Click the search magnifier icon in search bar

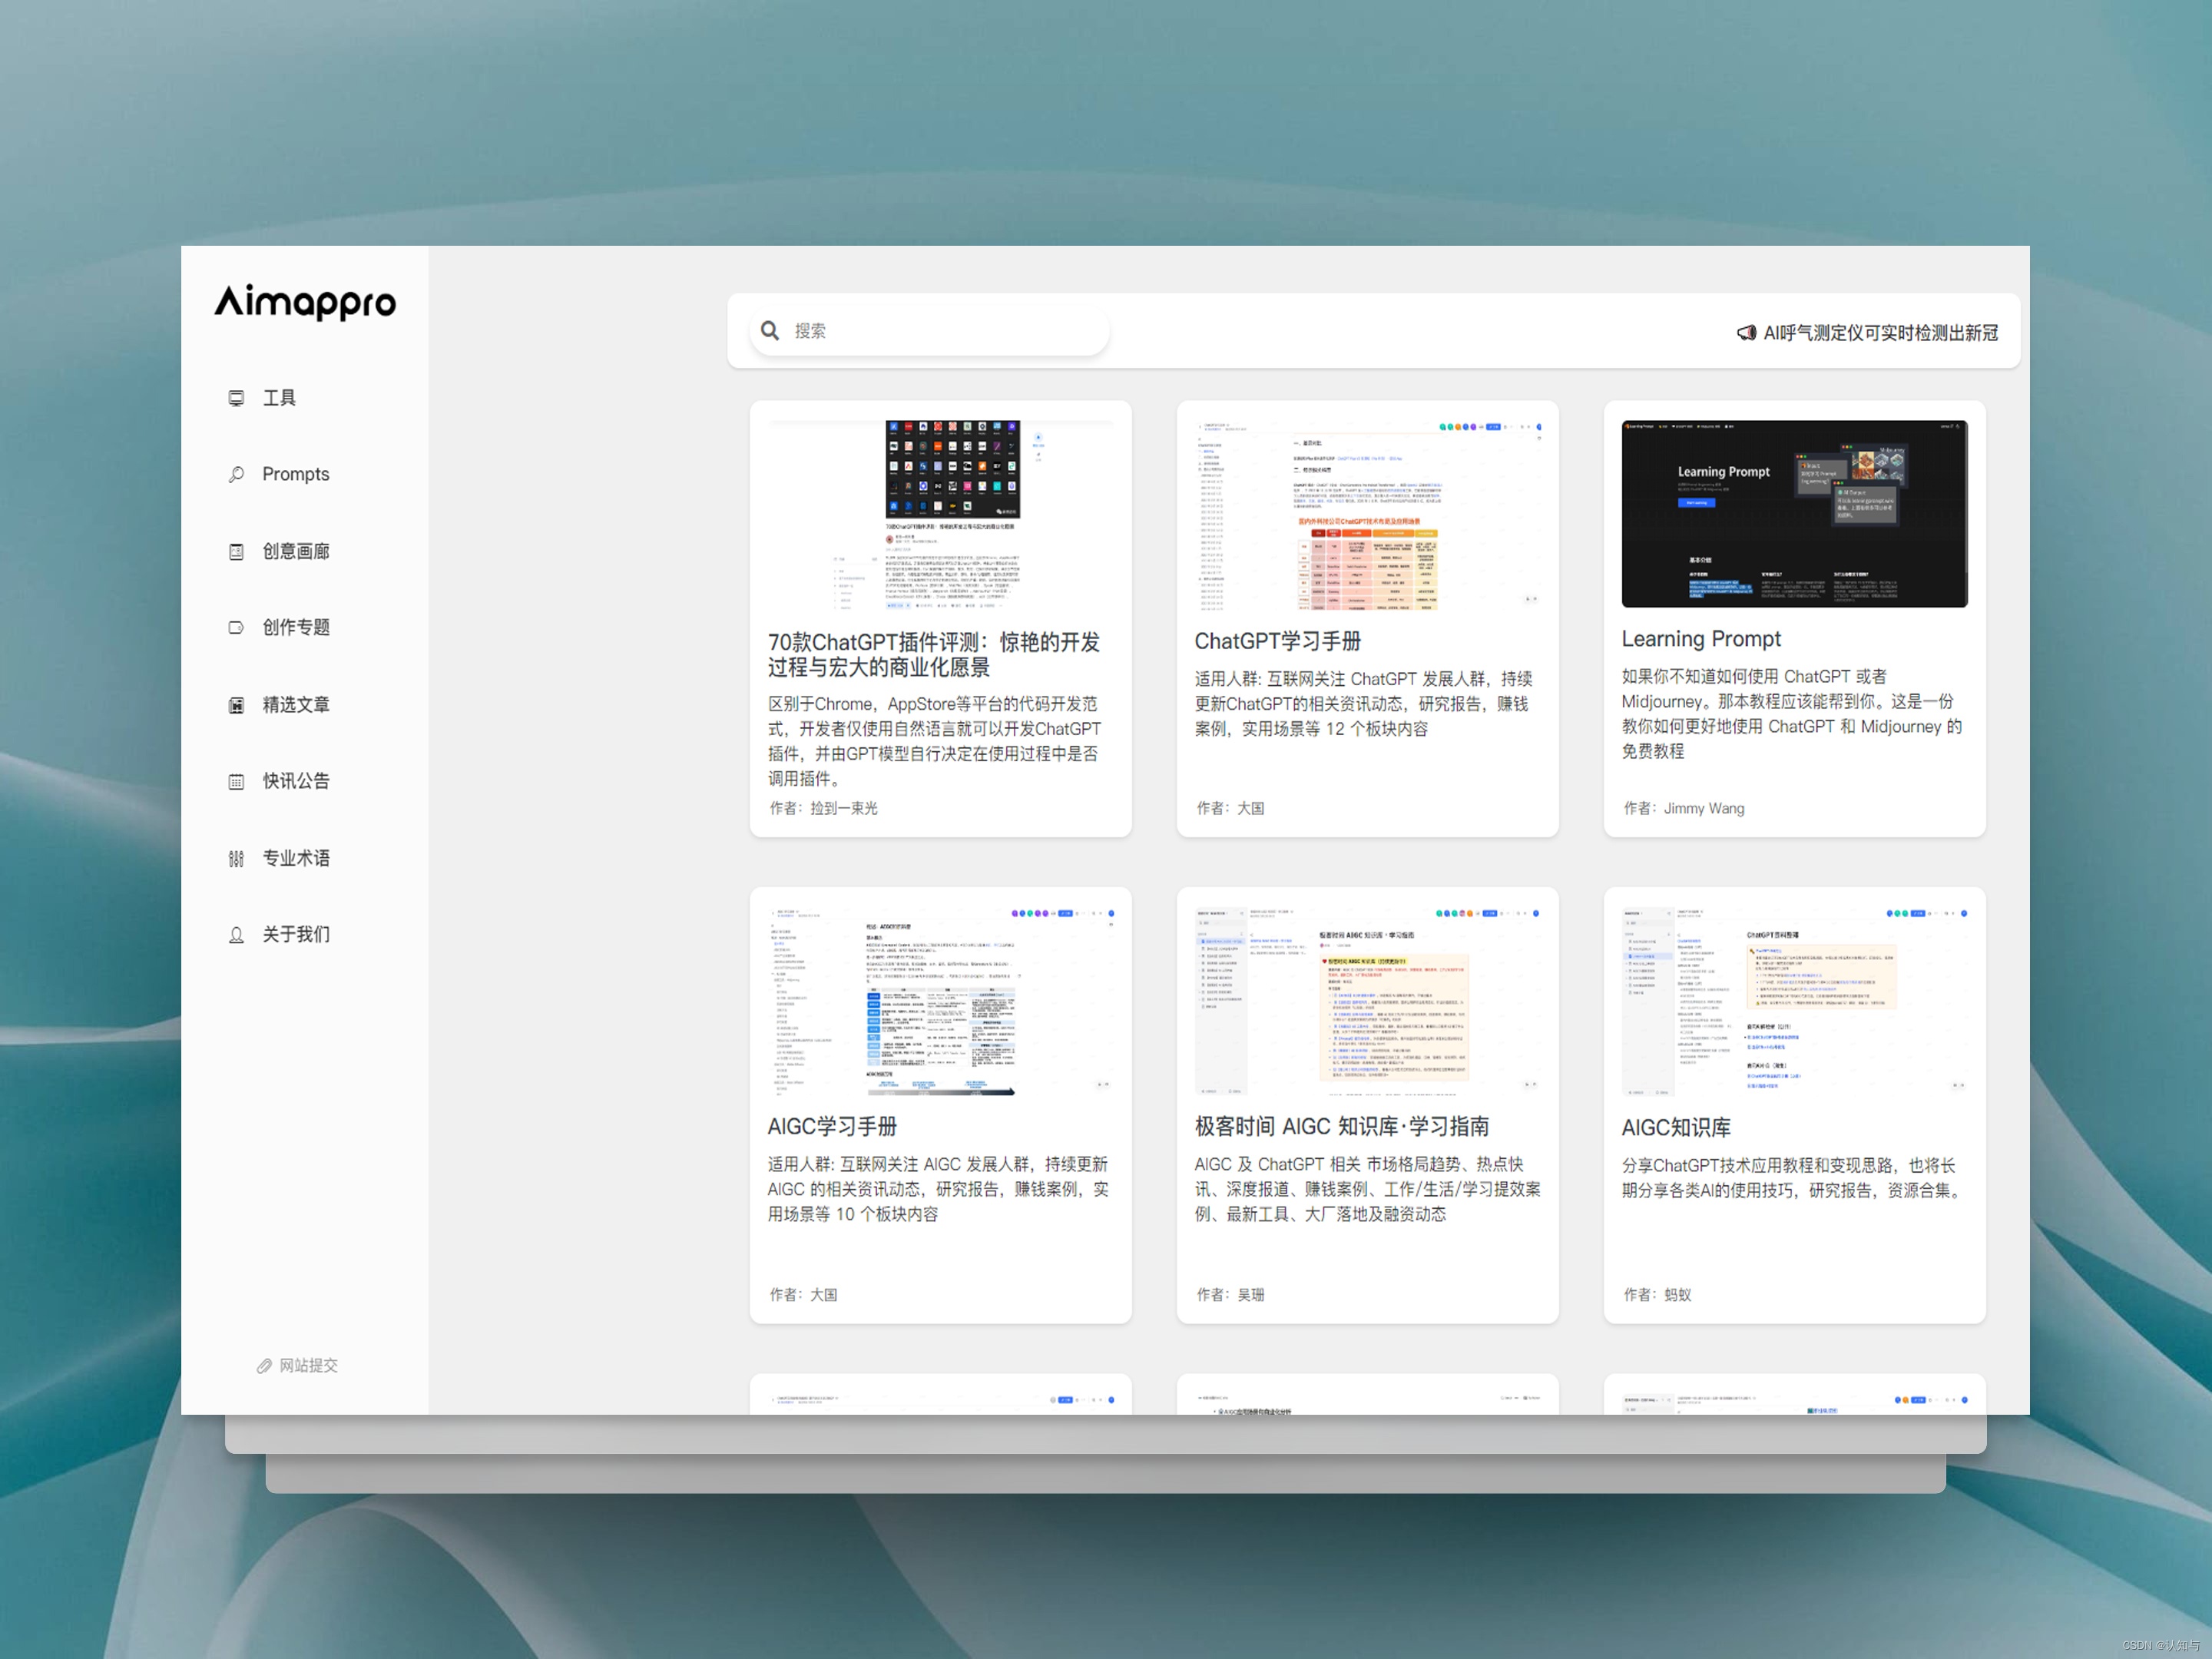point(769,330)
